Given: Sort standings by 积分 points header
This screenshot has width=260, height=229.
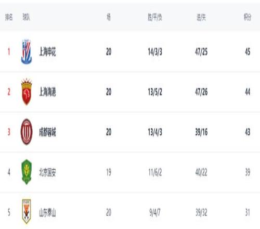Looking at the screenshot, I should (x=248, y=17).
